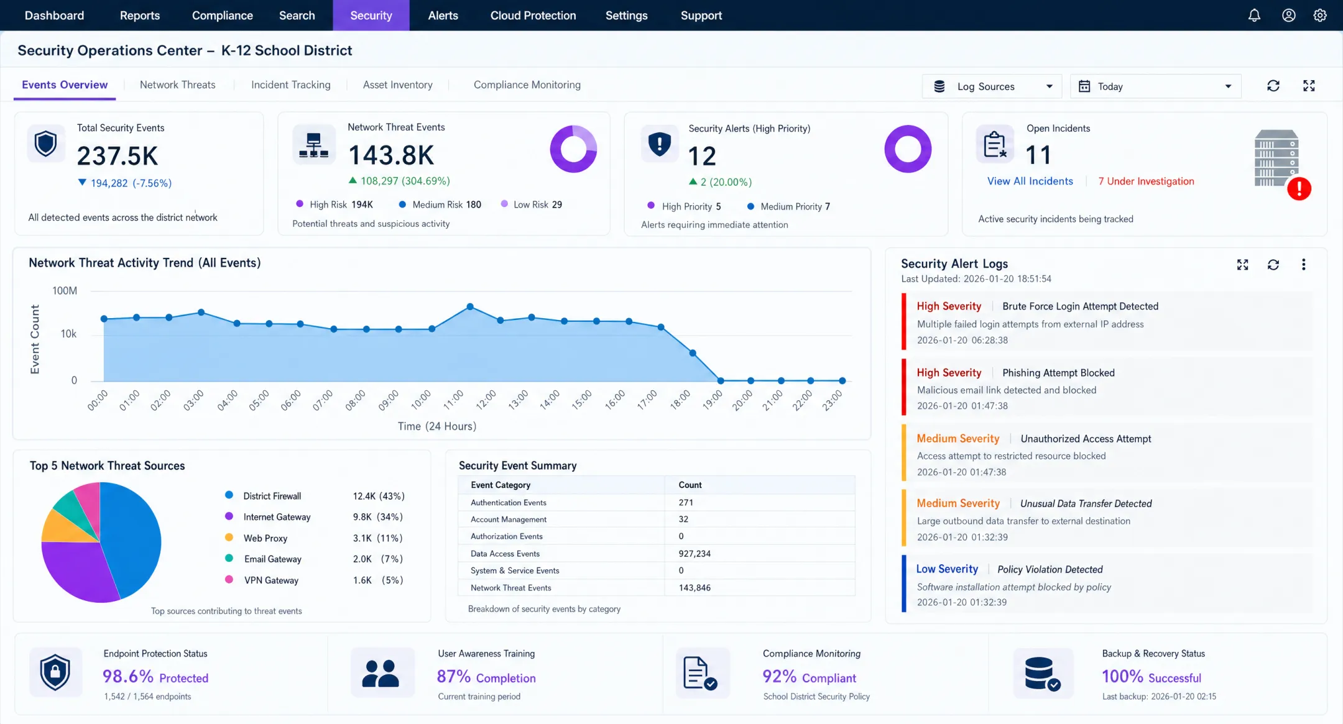Click the calendar icon beside Today
Image resolution: width=1343 pixels, height=724 pixels.
click(1084, 86)
